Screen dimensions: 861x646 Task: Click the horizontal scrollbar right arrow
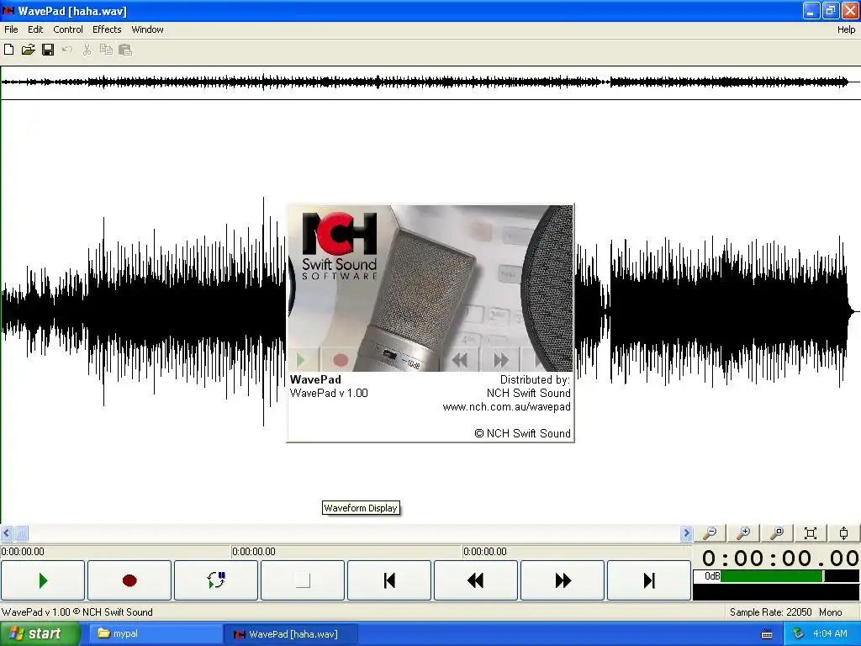pyautogui.click(x=686, y=532)
